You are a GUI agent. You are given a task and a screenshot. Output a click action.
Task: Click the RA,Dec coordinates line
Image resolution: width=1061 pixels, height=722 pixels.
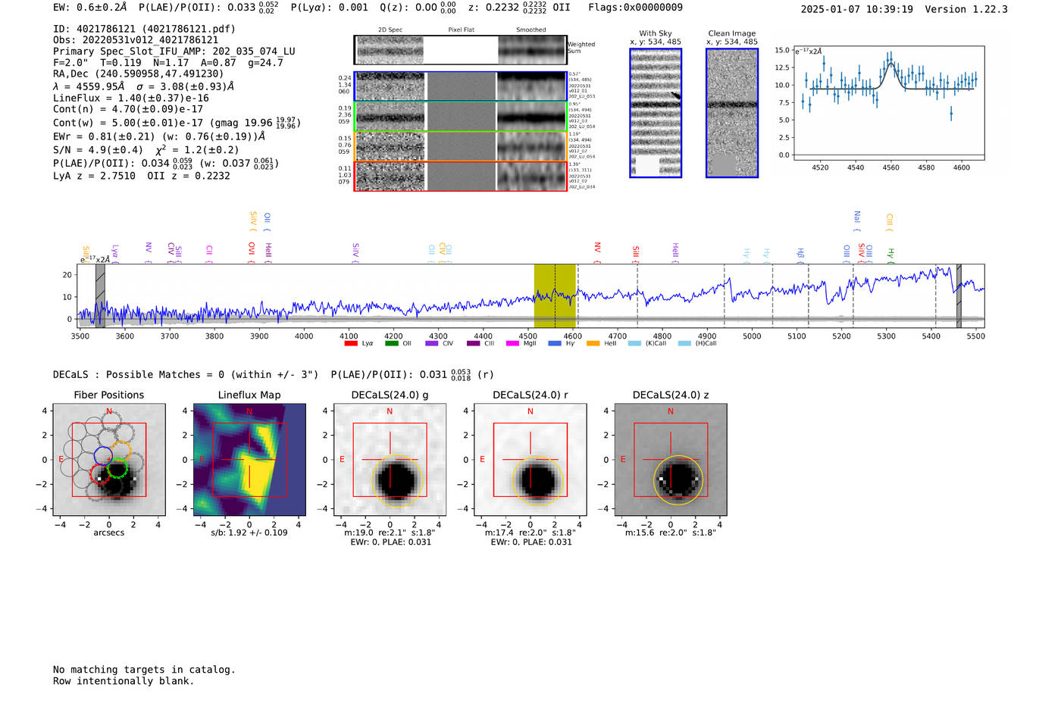point(139,74)
